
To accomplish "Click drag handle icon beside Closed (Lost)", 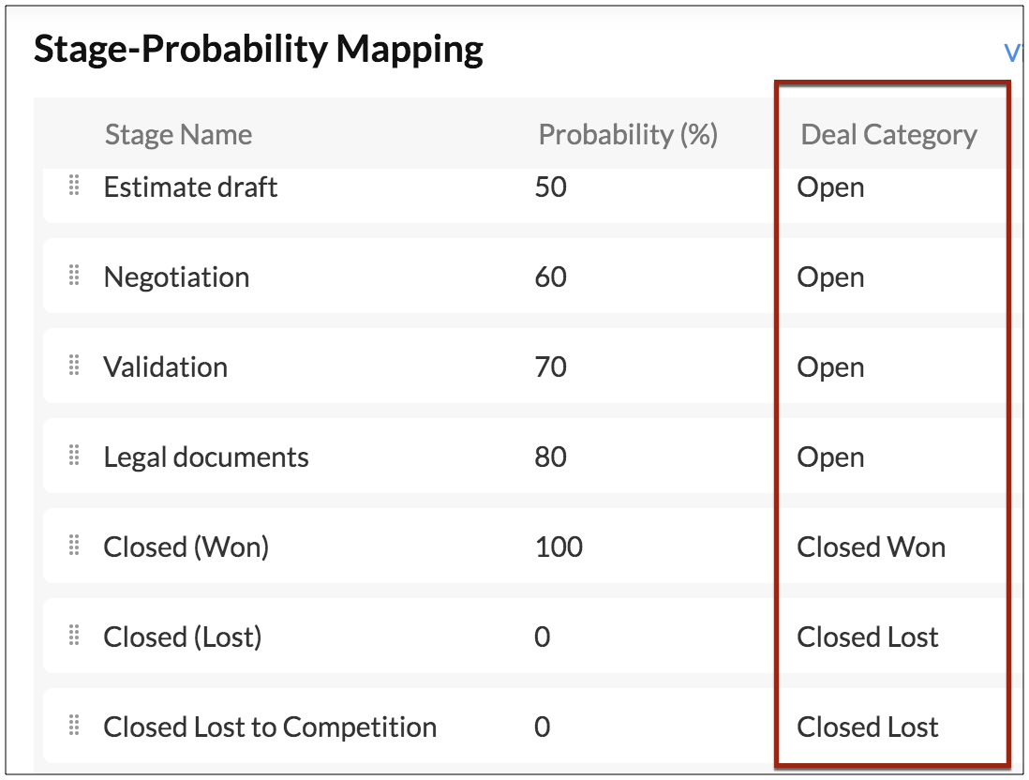I will (74, 636).
